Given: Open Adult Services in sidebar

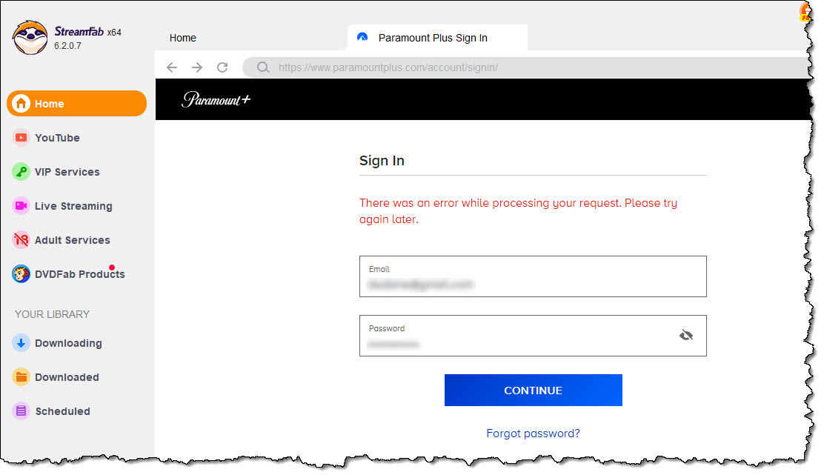Looking at the screenshot, I should [72, 240].
